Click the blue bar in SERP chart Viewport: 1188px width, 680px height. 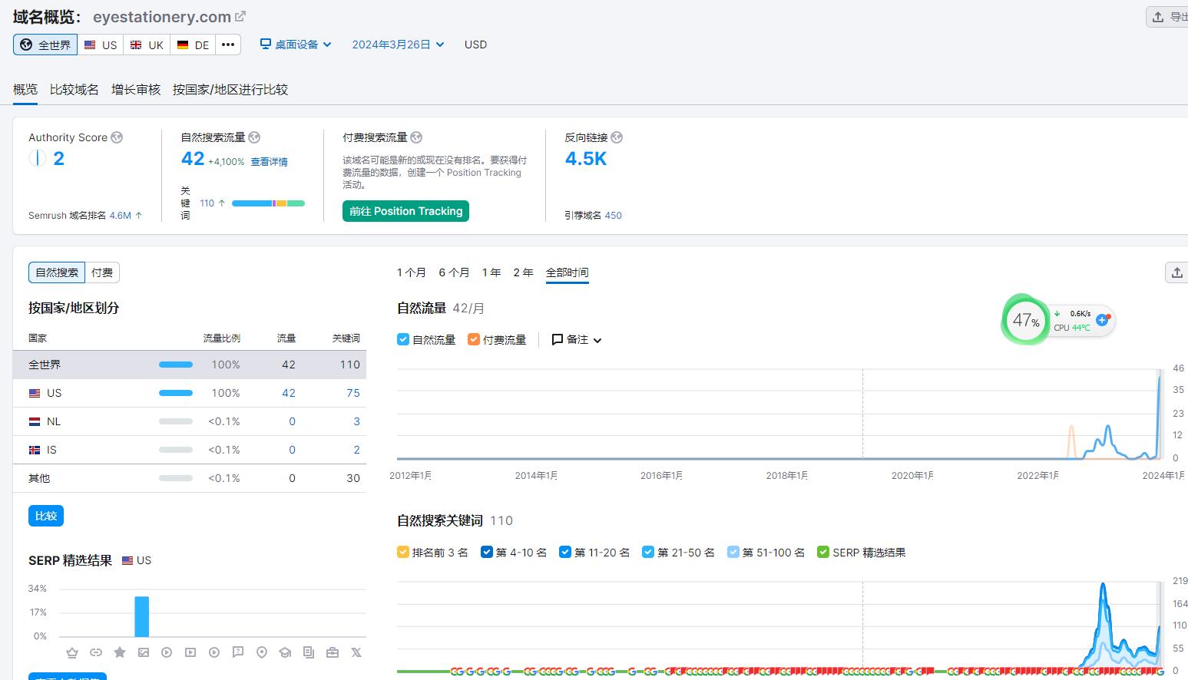[142, 616]
